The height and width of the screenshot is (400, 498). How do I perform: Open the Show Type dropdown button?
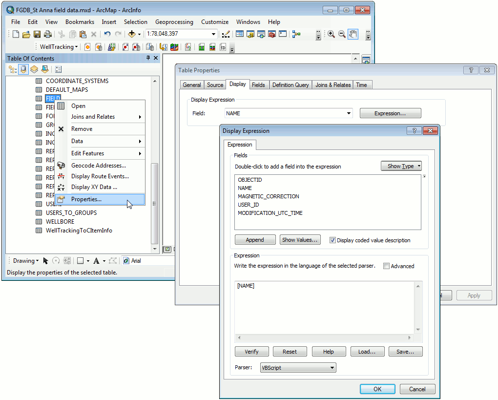[401, 166]
